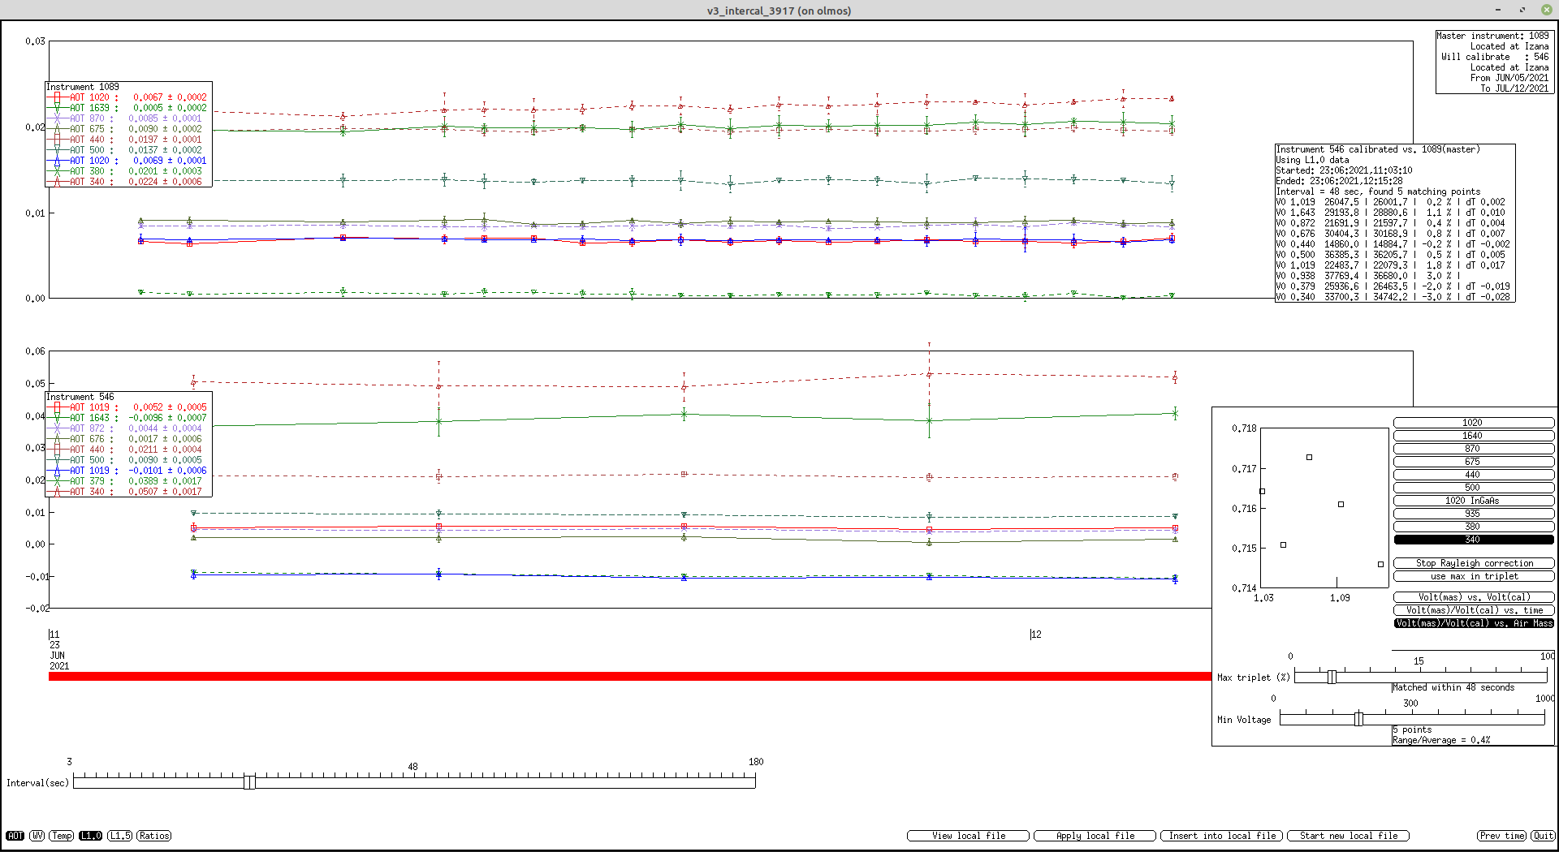Click 'Instrument 546' legend title

tap(80, 397)
